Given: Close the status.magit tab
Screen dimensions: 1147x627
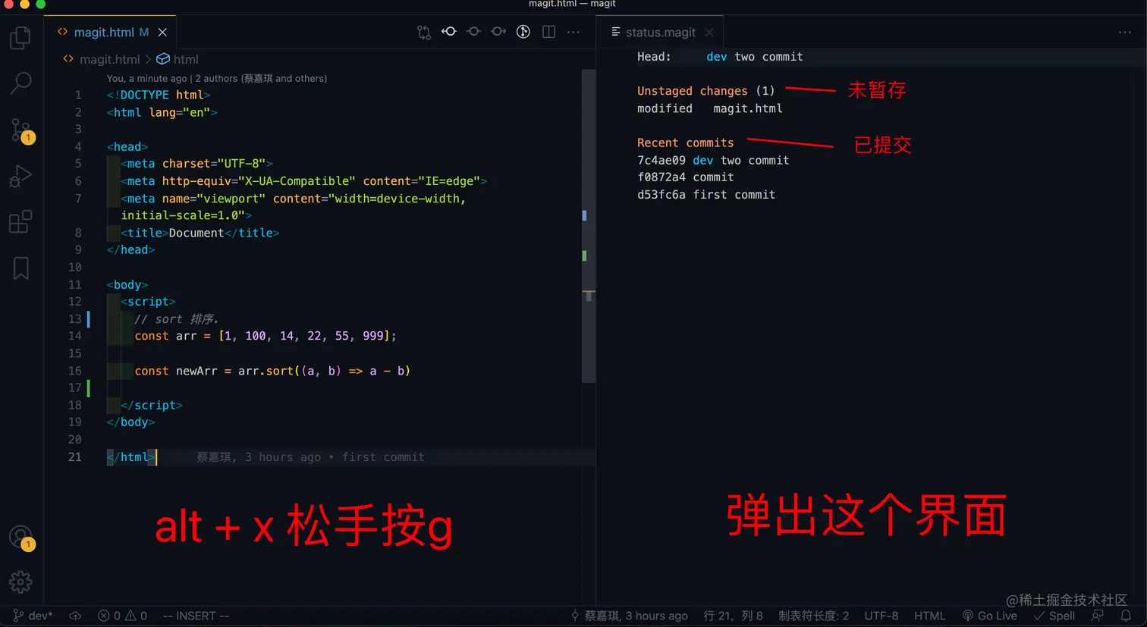Looking at the screenshot, I should coord(709,32).
